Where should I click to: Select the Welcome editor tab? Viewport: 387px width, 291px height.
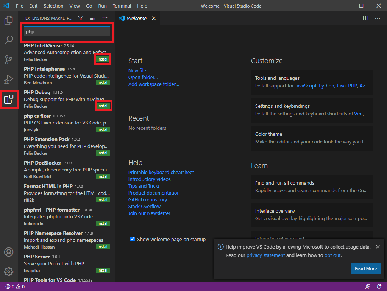(x=137, y=18)
